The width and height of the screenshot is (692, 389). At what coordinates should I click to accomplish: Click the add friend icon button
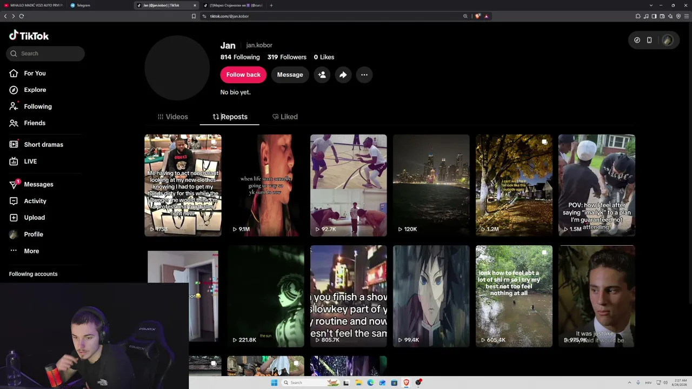click(x=322, y=75)
